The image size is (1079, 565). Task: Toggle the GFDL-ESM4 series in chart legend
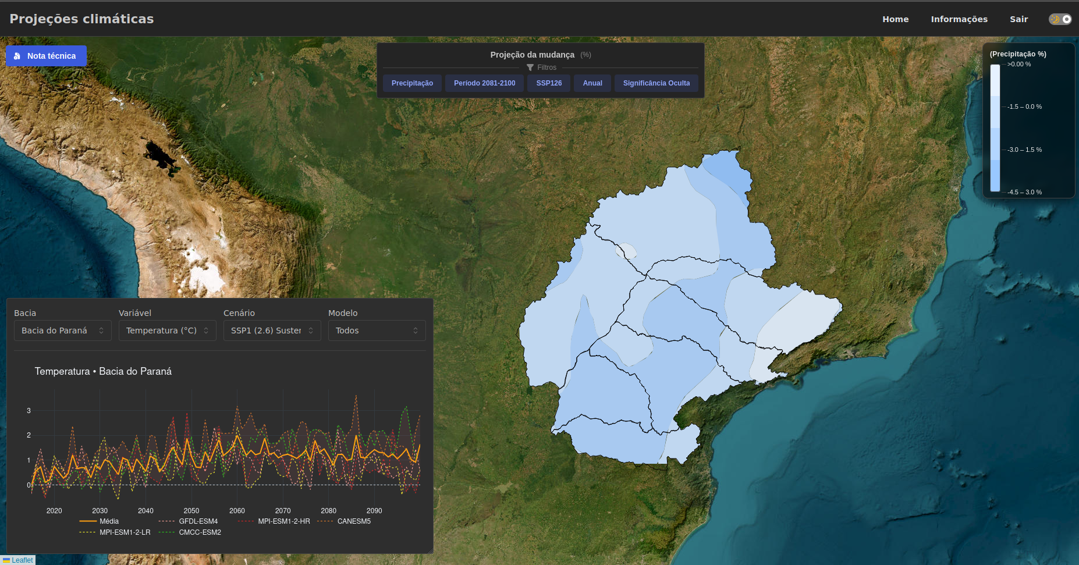pyautogui.click(x=198, y=521)
